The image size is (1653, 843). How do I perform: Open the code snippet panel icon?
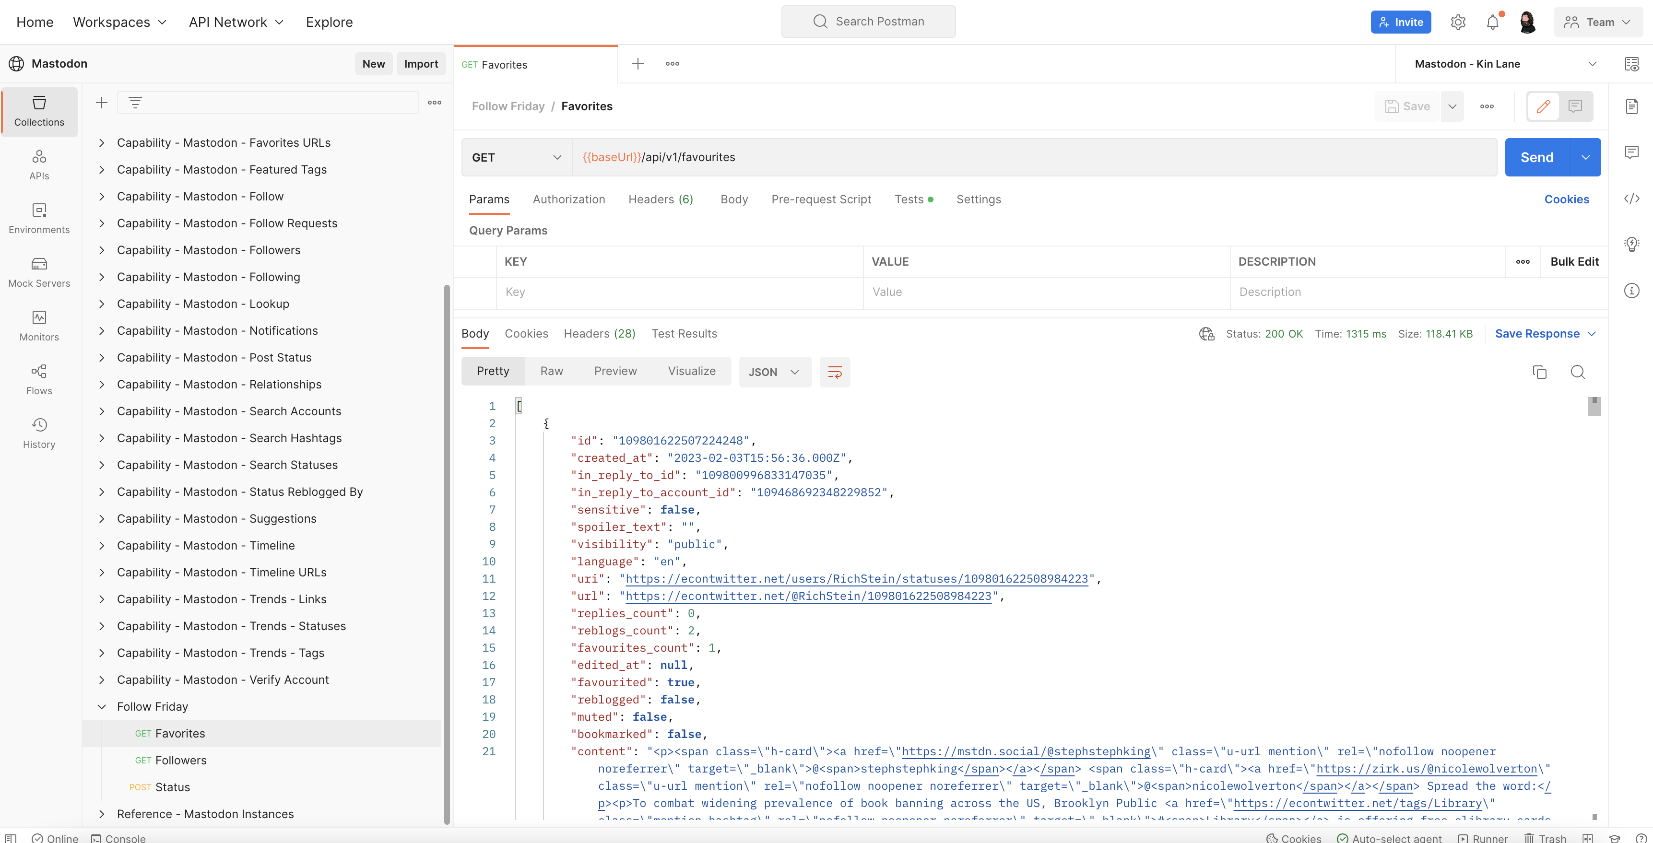[1631, 198]
